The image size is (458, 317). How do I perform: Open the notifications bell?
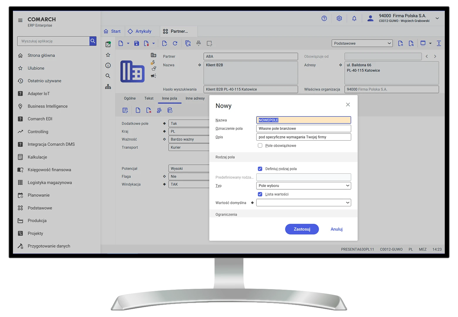point(354,18)
